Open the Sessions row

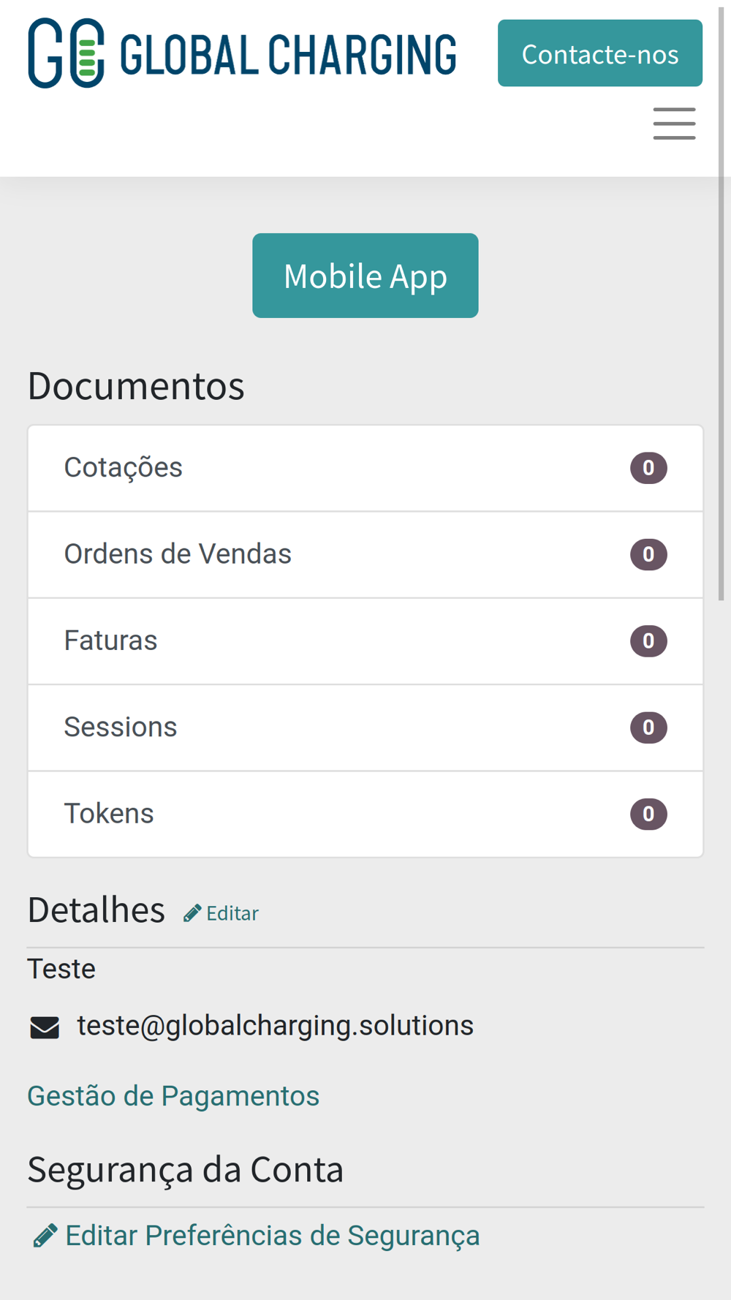coord(365,728)
